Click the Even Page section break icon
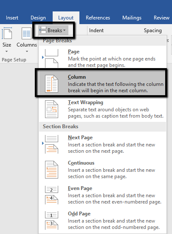Viewport: 172px width, 234px height. [51, 195]
